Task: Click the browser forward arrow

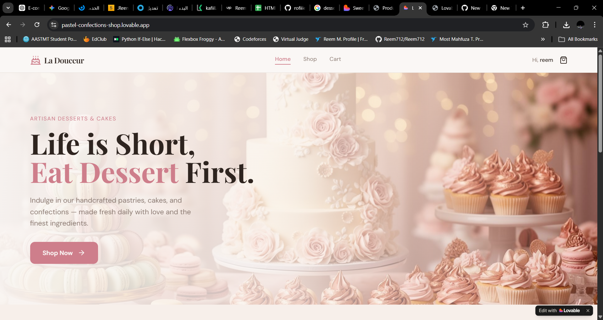Action: point(23,25)
